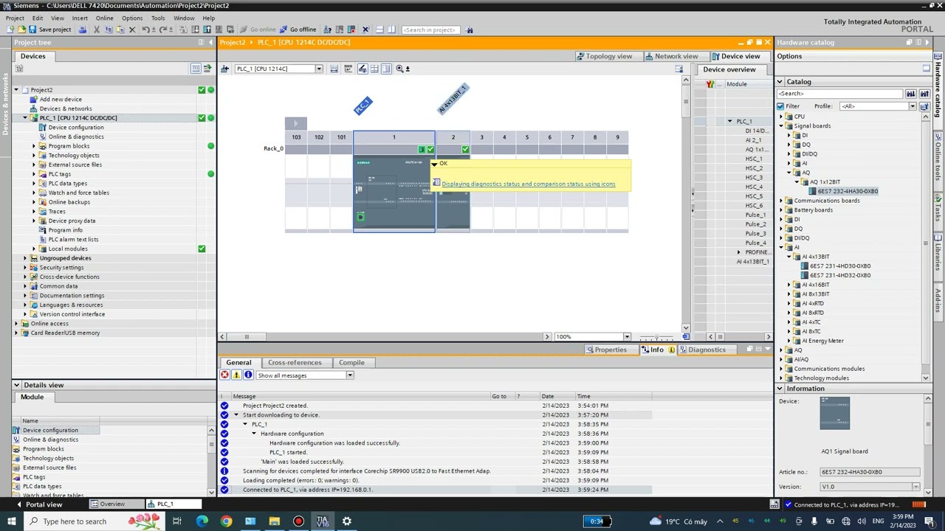Click Add new device in project tree
The height and width of the screenshot is (531, 945).
pos(61,99)
